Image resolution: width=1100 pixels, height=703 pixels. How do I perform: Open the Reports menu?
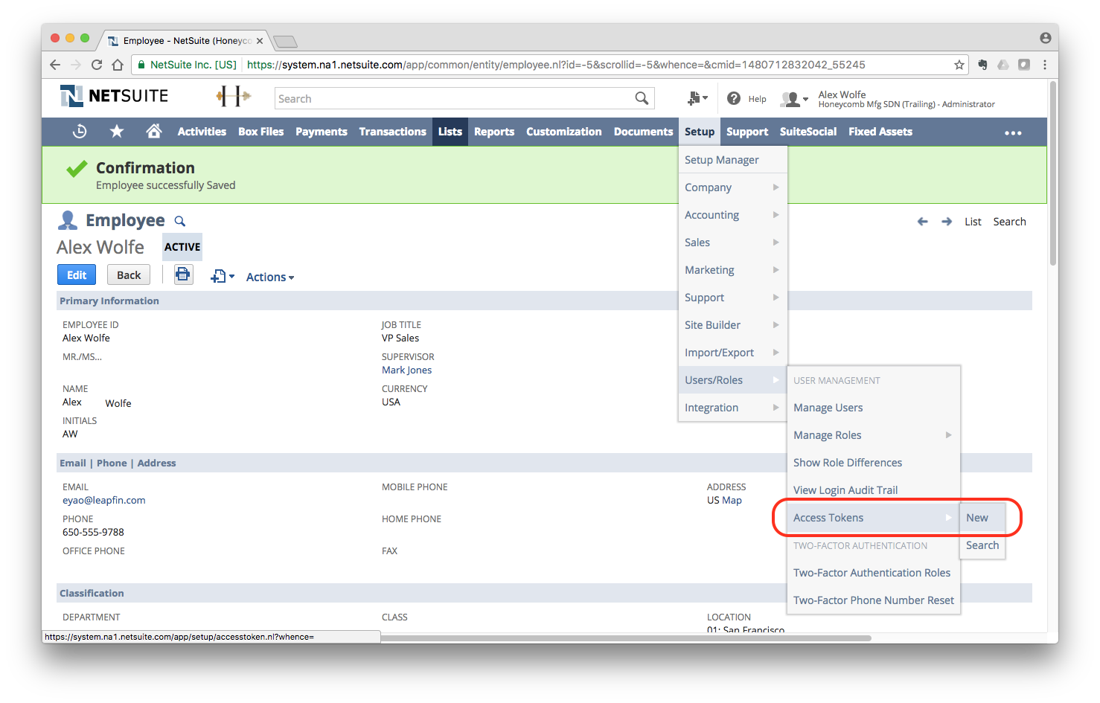[494, 132]
